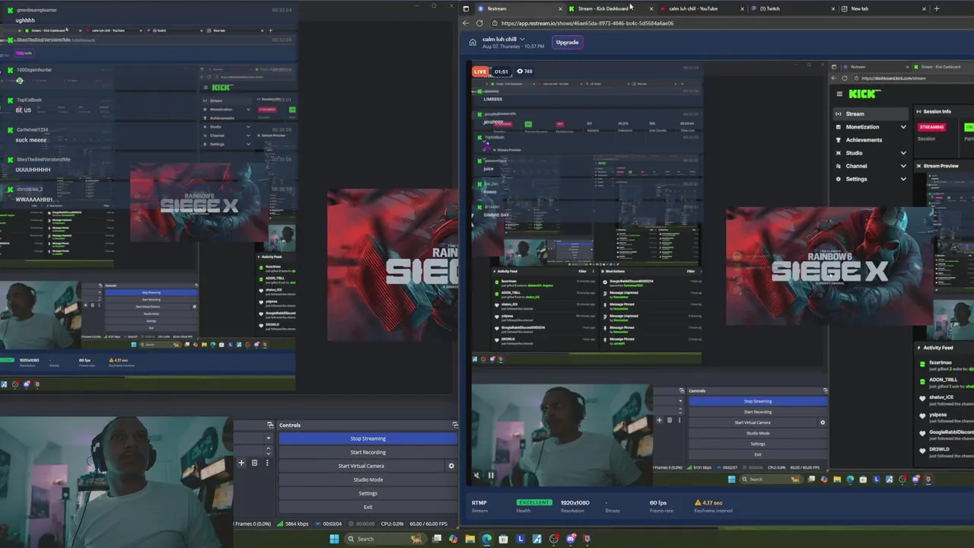
Task: Go to Restream home icon
Action: [473, 42]
